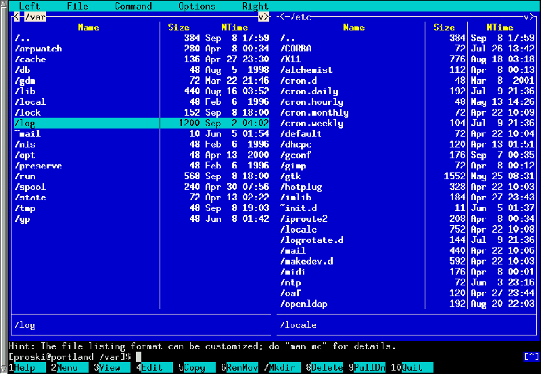Image resolution: width=541 pixels, height=374 pixels.
Task: Click the Mkdir function key button
Action: [x=285, y=368]
